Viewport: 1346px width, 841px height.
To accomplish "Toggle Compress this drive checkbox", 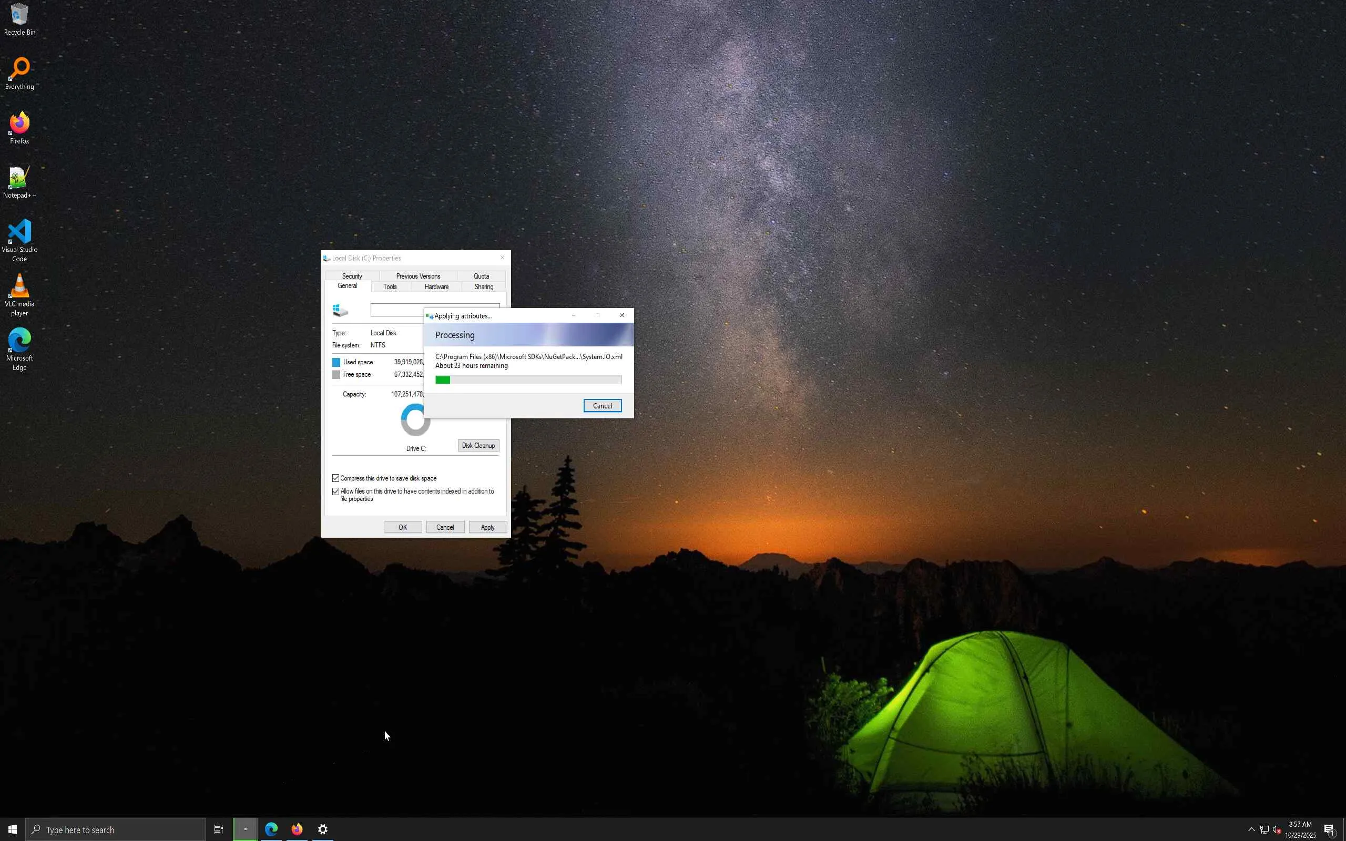I will point(336,478).
